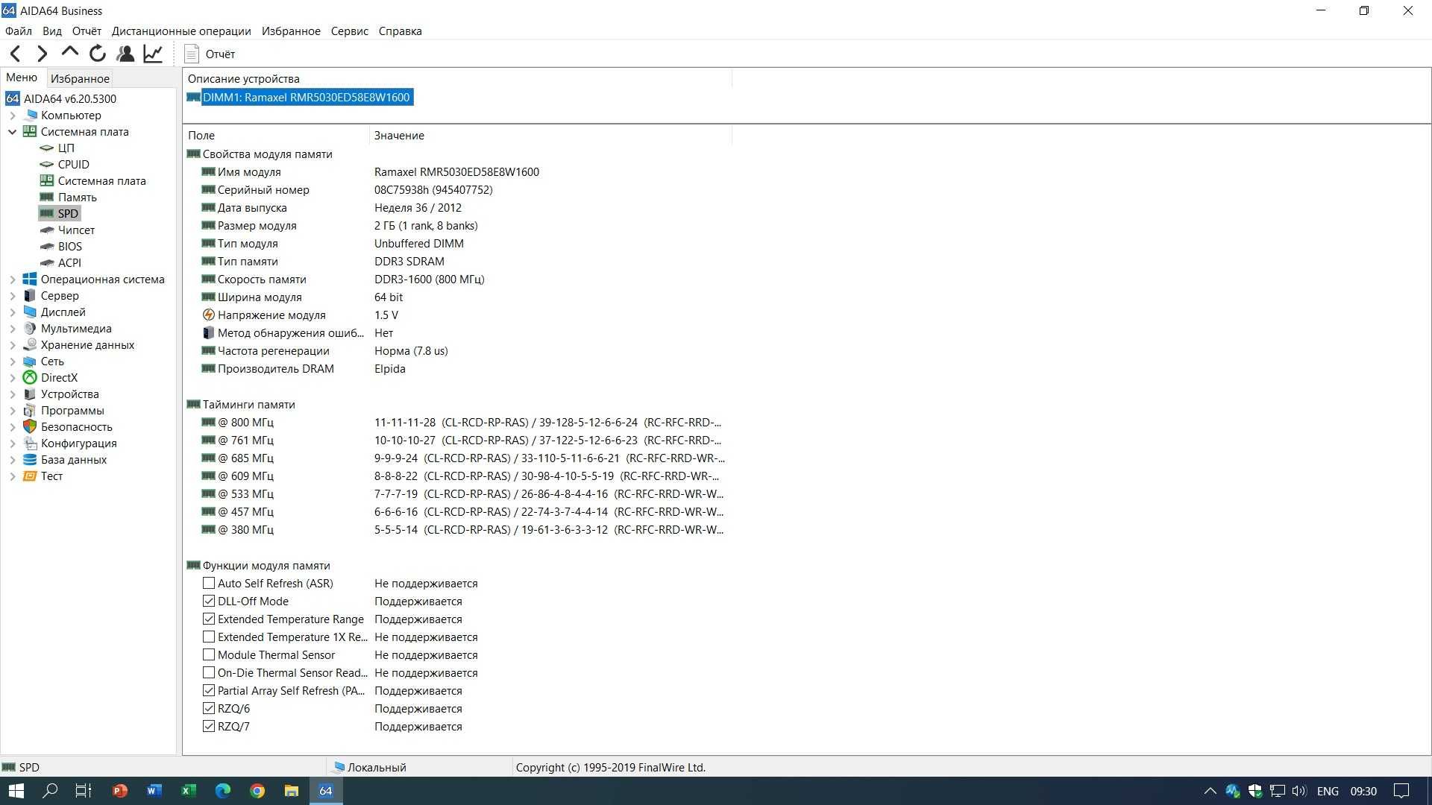
Task: Open the Вид menu
Action: coord(52,31)
